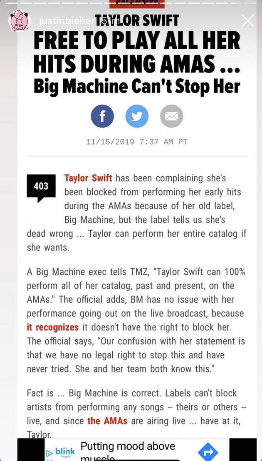Tap the blue directions arrow in ad
This screenshot has width=262, height=461.
(x=208, y=451)
